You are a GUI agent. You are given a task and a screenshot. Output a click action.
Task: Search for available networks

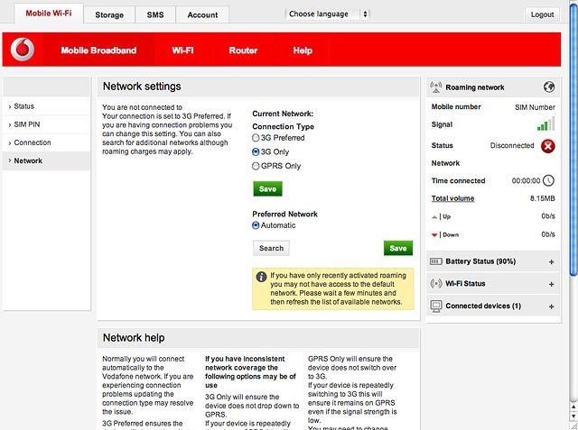pos(271,248)
